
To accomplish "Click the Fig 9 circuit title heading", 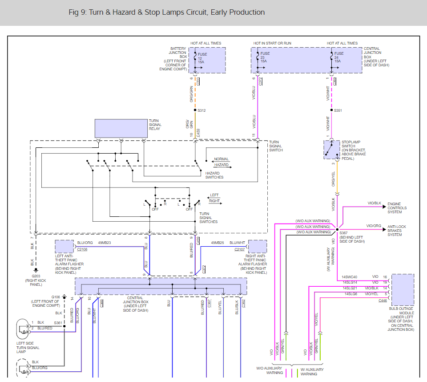I will 167,12.
